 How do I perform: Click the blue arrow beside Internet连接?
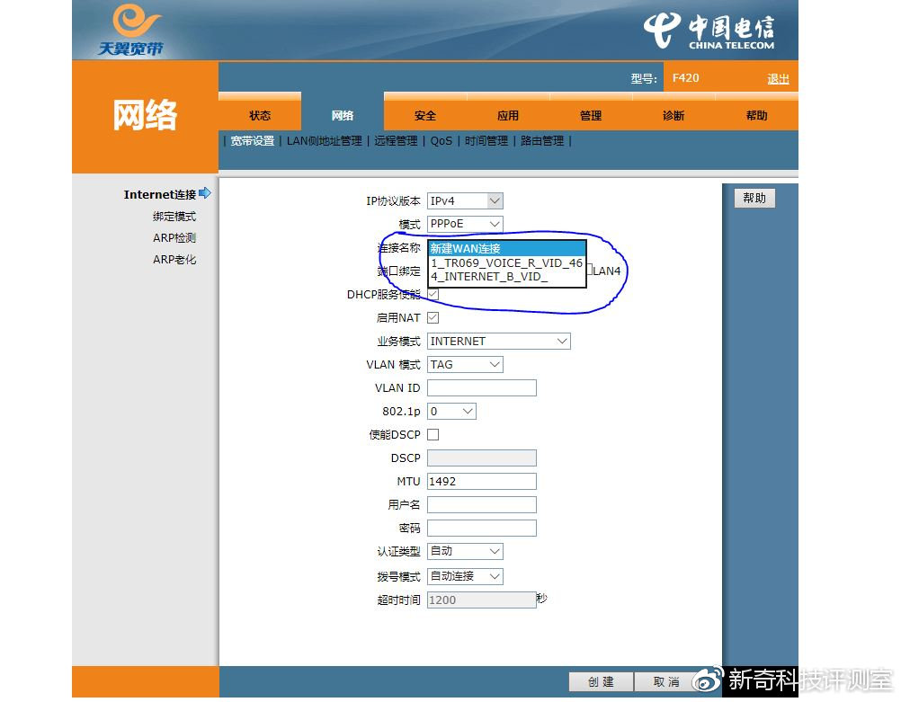207,193
